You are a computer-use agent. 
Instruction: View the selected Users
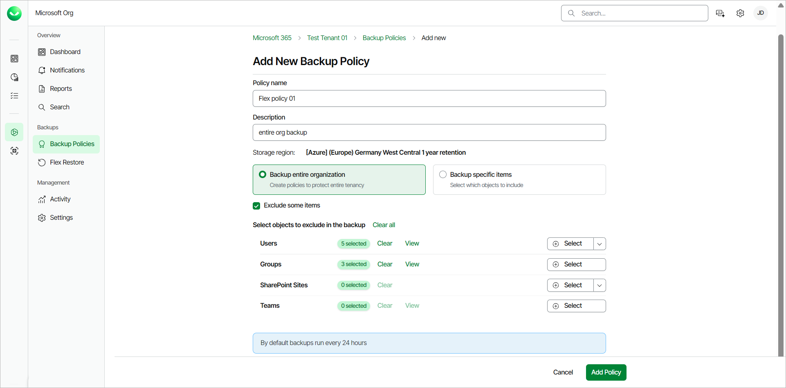[412, 244]
